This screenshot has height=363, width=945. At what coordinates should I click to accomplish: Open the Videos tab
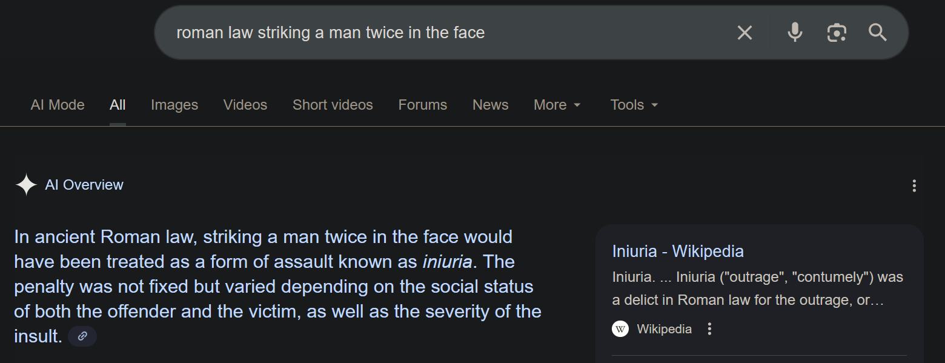pyautogui.click(x=245, y=105)
